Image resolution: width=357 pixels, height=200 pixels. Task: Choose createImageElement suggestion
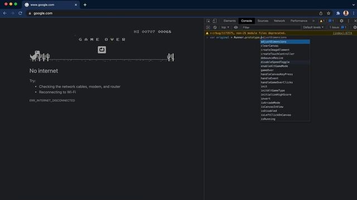[285, 50]
